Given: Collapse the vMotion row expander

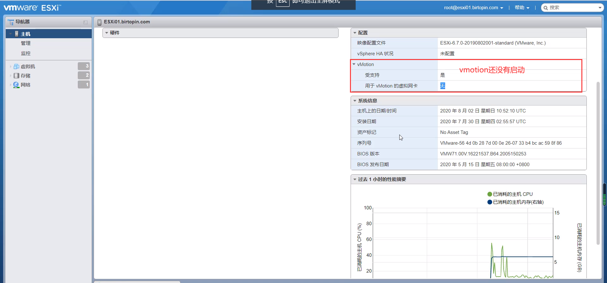Looking at the screenshot, I should (354, 64).
